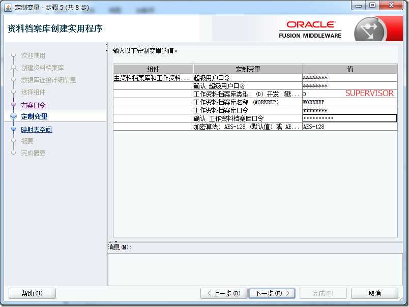Screen dimensions: 409x307
Task: Click the Java window icon in title bar
Action: [x=8, y=7]
